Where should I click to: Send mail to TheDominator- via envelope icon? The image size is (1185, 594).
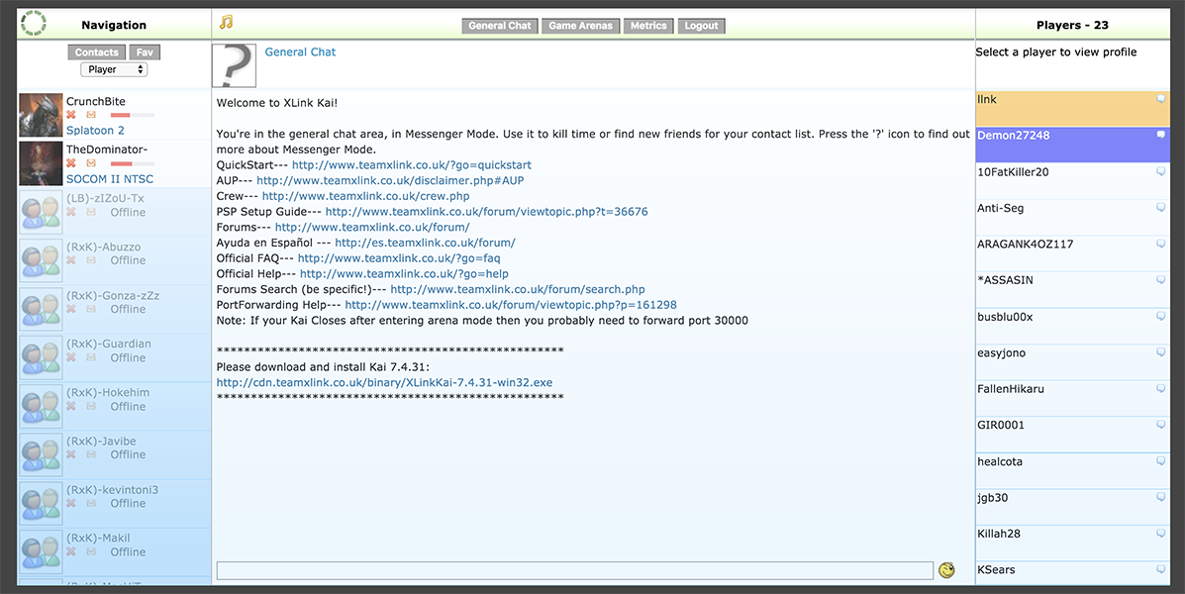coord(91,163)
